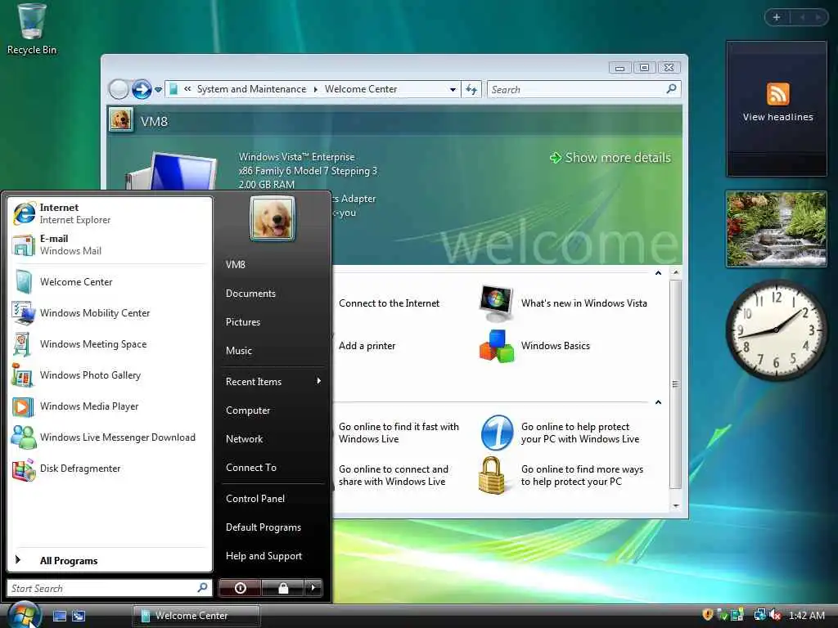Click the sidebar clock gadget
838x628 pixels.
(x=776, y=330)
